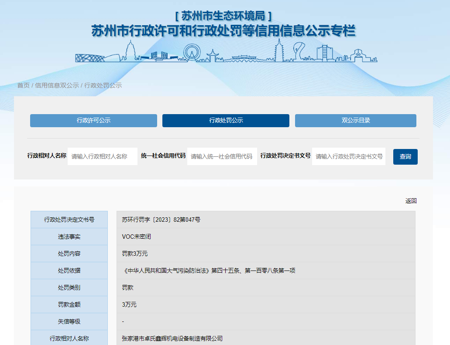Open the 双公示目录 tab
450x345 pixels.
(x=355, y=121)
